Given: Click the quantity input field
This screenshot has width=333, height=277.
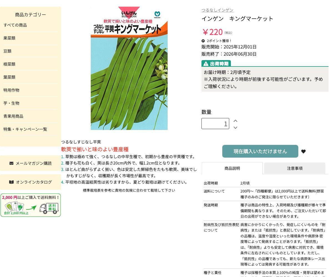Looking at the screenshot, I should [x=215, y=124].
